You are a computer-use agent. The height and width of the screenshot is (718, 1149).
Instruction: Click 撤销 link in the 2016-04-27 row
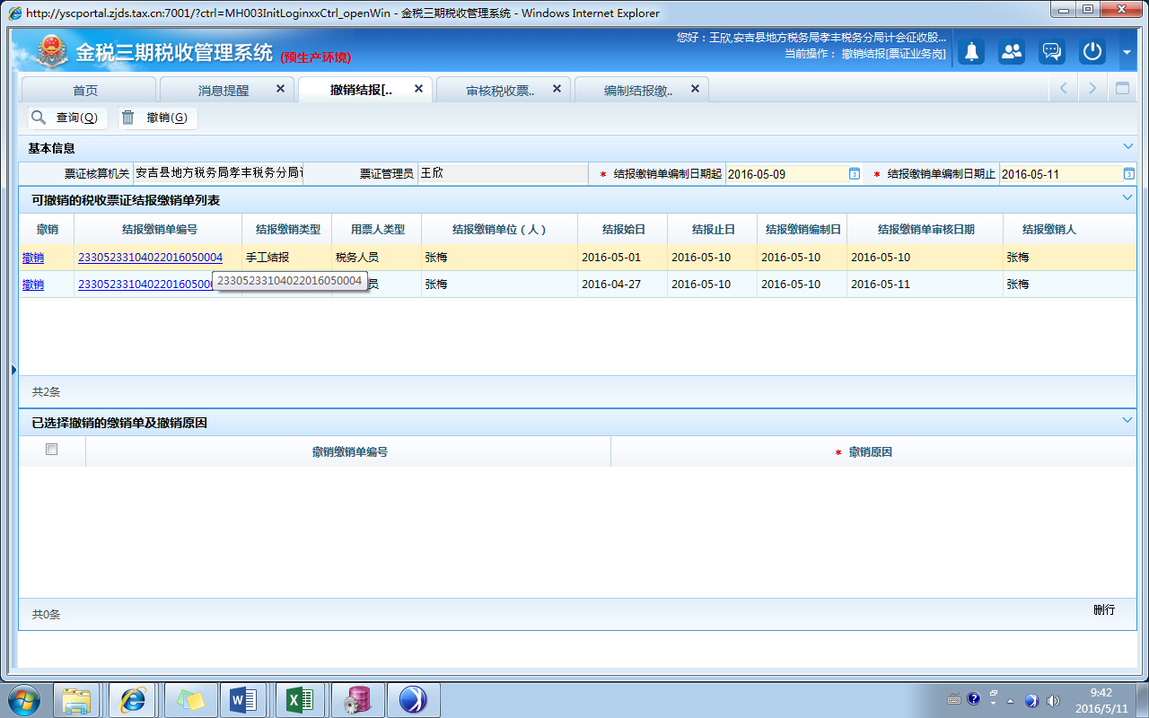(33, 285)
